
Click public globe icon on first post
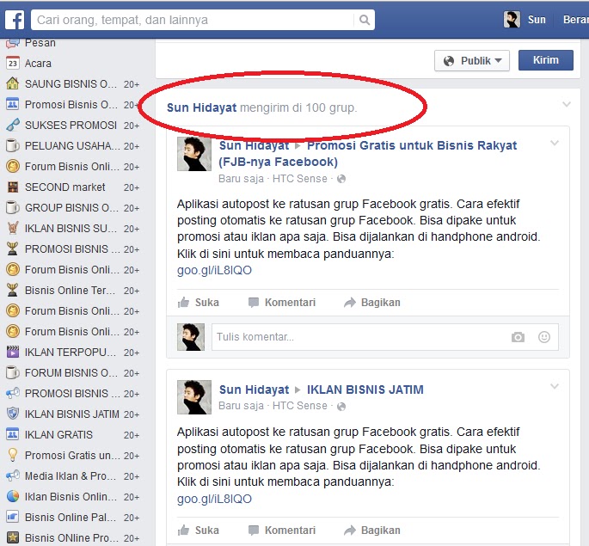pyautogui.click(x=341, y=179)
